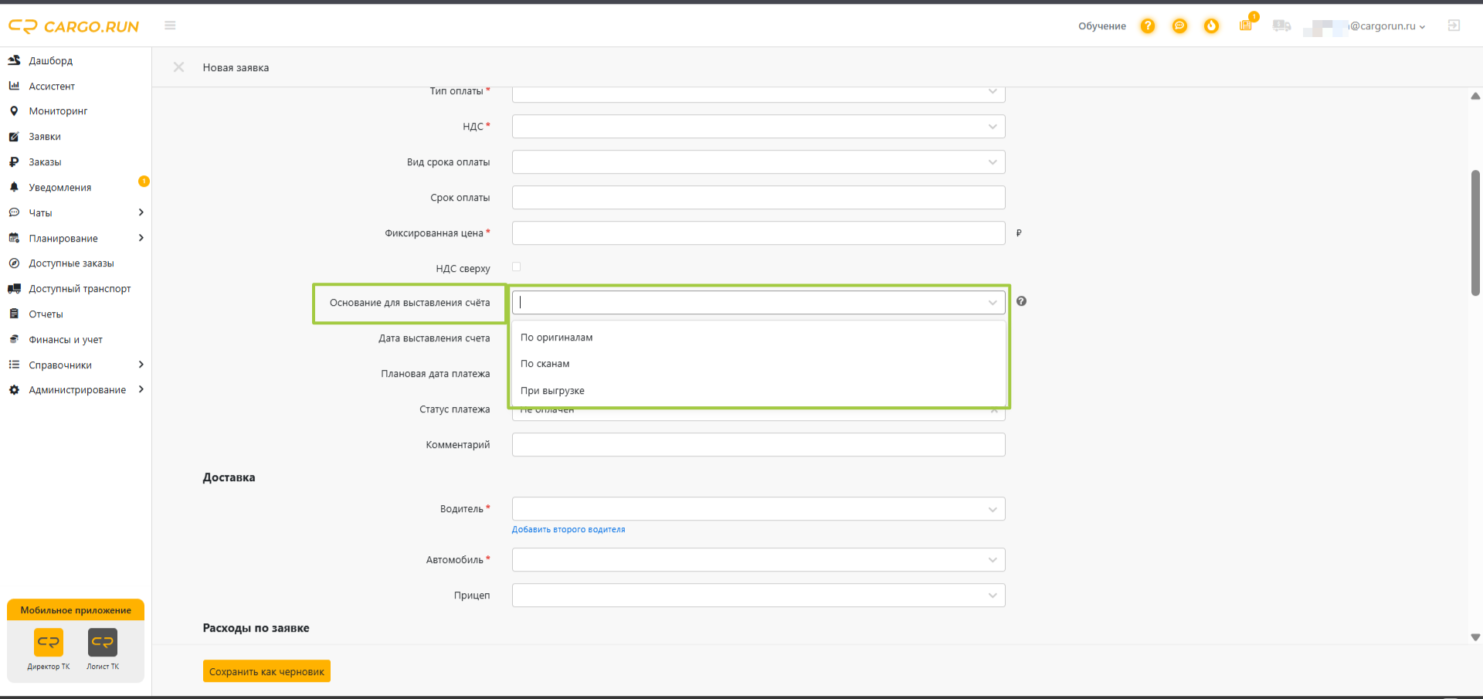Click the Мобильное приложение banner button
This screenshot has height=699, width=1483.
76,610
